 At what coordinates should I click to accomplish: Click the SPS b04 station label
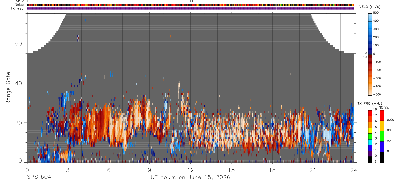click(39, 178)
